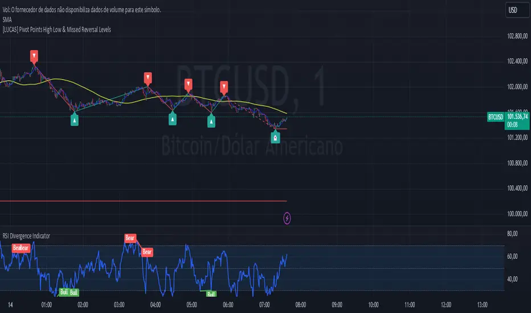Click 08:00 on the time axis
The height and width of the screenshot is (313, 531).
click(x=300, y=305)
